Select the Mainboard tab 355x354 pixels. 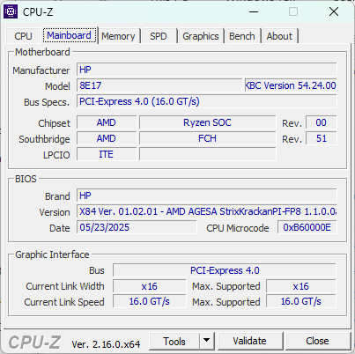click(x=69, y=35)
